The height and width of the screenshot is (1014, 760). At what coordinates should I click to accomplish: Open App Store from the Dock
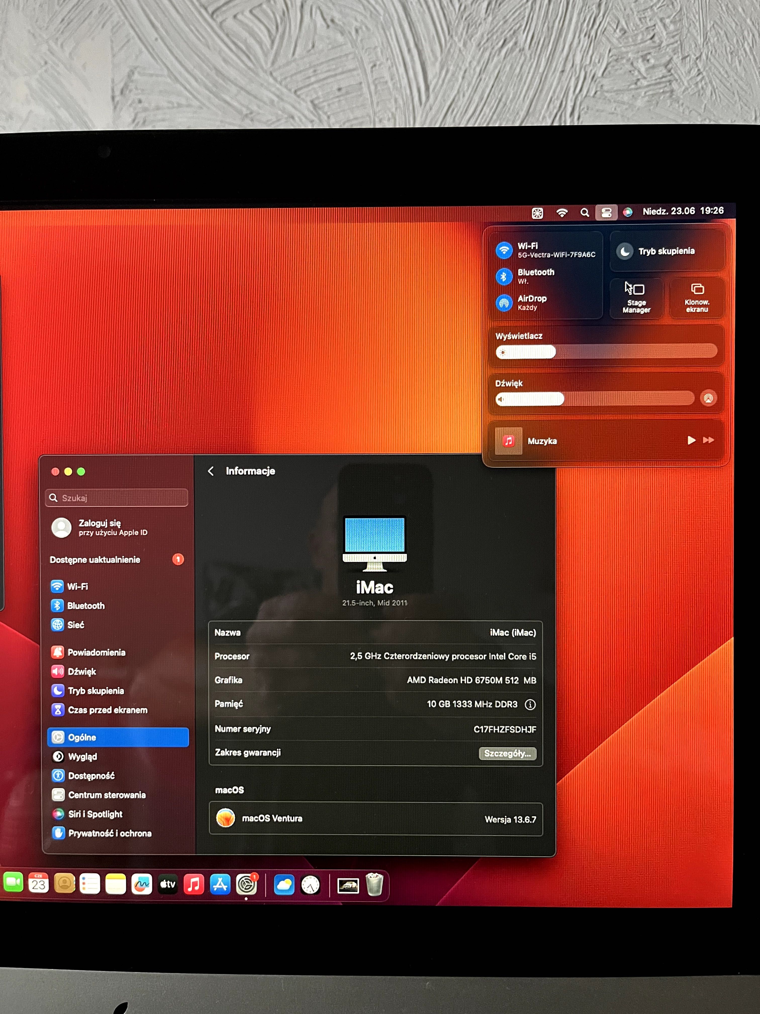[220, 884]
